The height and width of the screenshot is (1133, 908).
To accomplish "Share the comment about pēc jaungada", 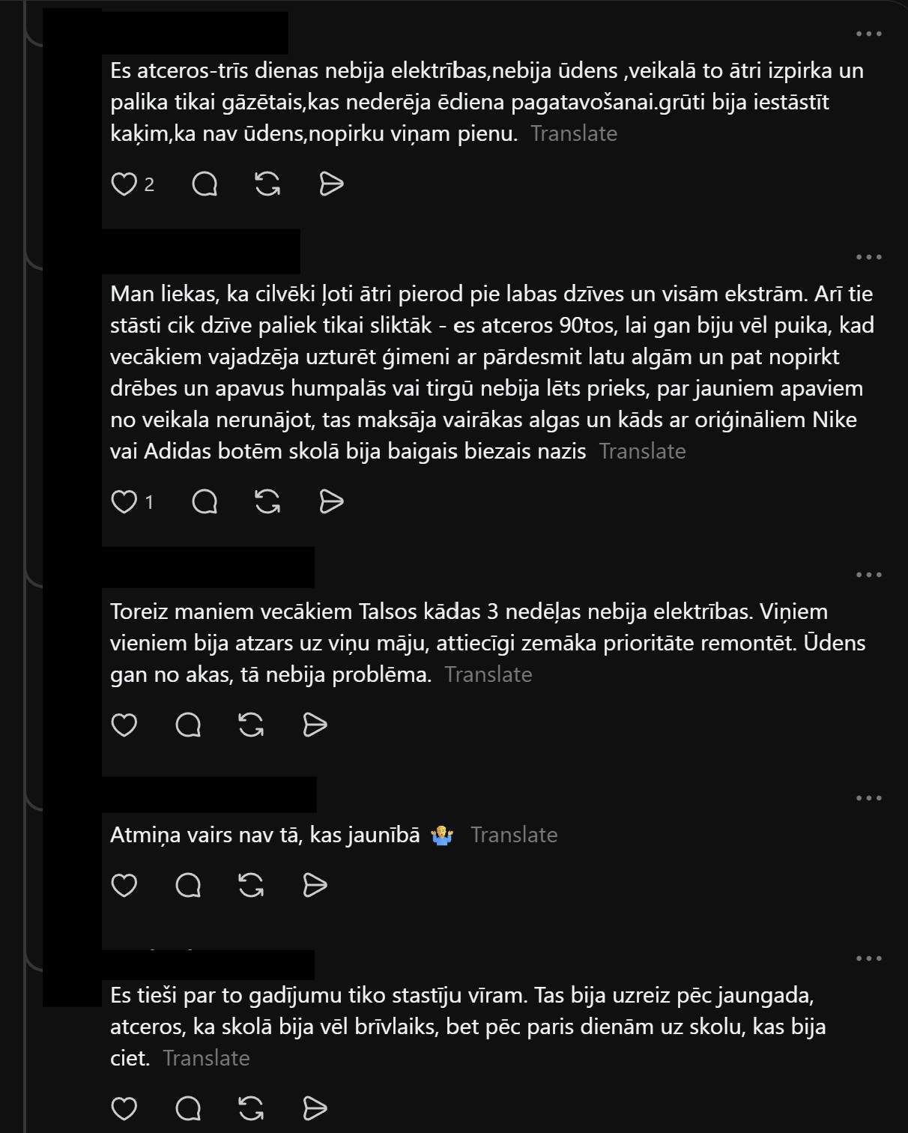I will point(315,1108).
